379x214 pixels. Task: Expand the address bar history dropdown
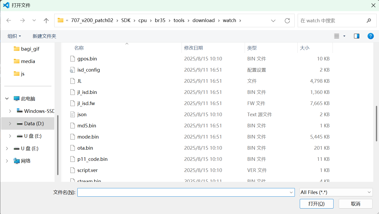[x=273, y=21]
